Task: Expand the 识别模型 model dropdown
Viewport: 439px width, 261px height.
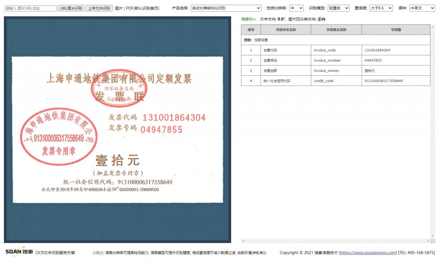Action: [x=339, y=8]
